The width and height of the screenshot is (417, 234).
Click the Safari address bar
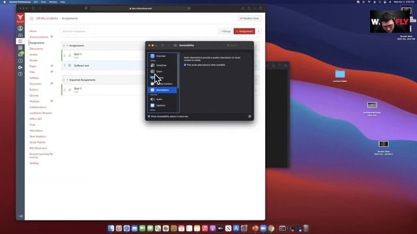[x=141, y=8]
